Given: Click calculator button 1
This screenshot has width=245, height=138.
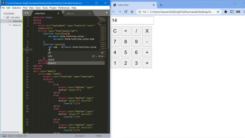Looking at the screenshot, I should pyautogui.click(x=115, y=63).
